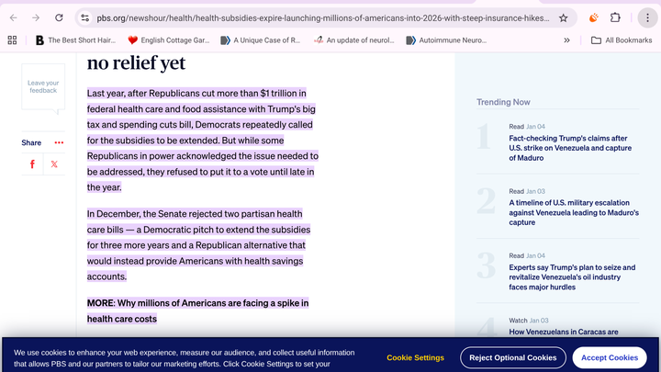Expand more share options with red dots
Screen dimensions: 661x372
click(59, 142)
